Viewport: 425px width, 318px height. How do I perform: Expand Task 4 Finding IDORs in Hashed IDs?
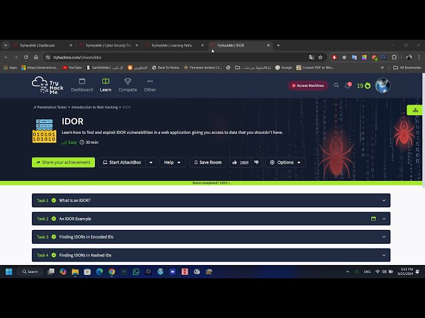click(211, 255)
